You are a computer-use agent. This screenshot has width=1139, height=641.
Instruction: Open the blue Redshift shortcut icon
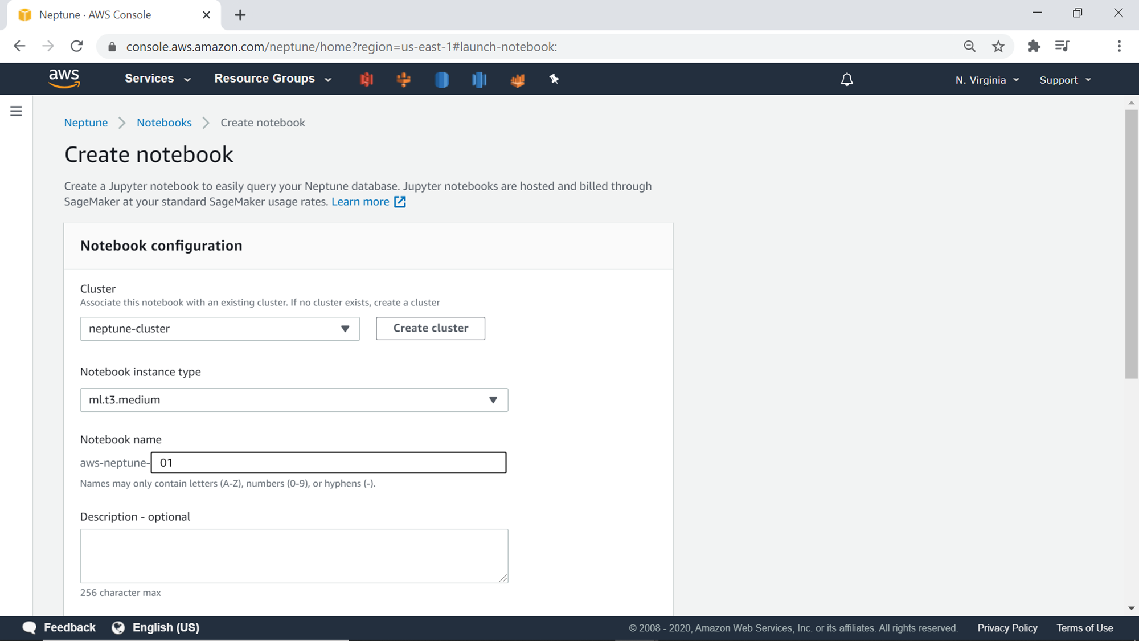coord(479,79)
